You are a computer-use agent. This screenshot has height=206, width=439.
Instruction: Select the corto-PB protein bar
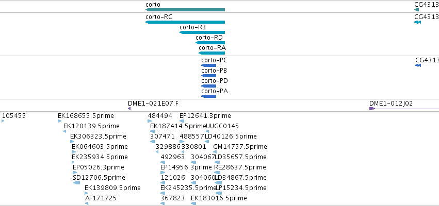[x=208, y=76]
